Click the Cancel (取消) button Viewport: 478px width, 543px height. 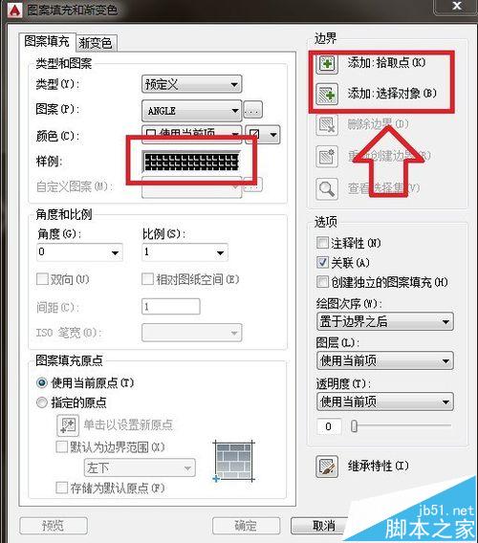tap(323, 526)
